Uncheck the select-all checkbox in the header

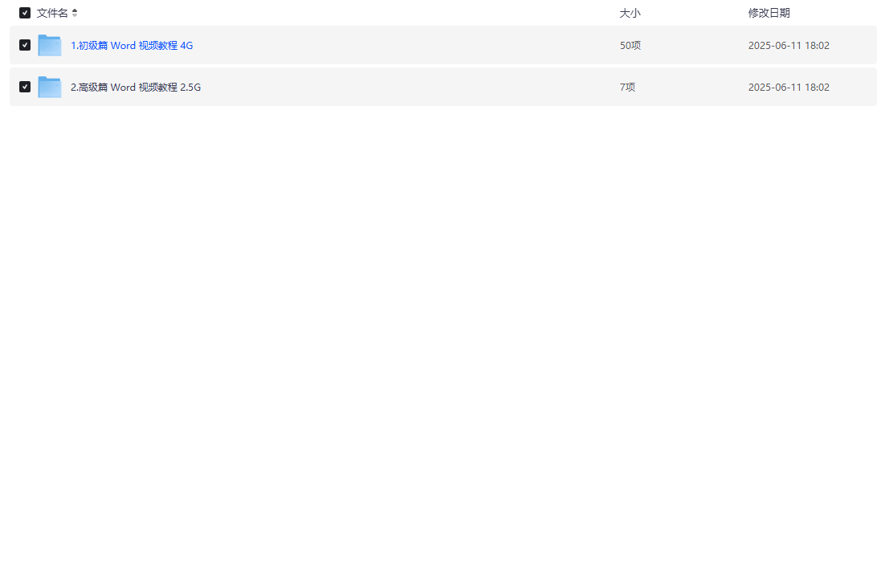pos(25,13)
